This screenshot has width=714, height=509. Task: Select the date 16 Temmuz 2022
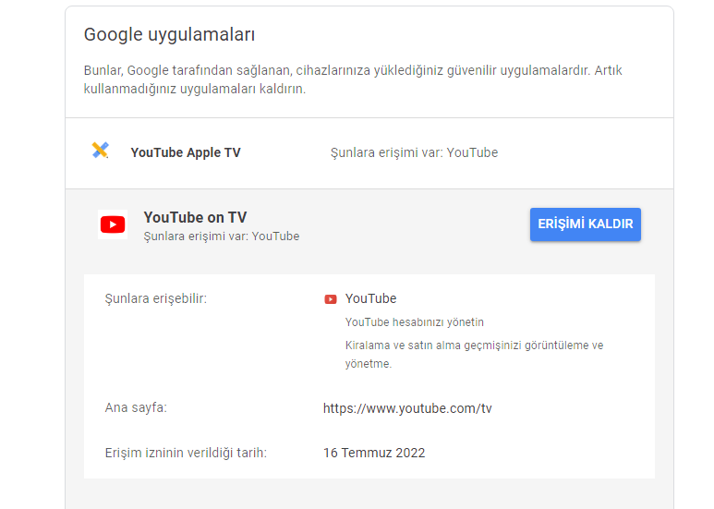tap(374, 453)
